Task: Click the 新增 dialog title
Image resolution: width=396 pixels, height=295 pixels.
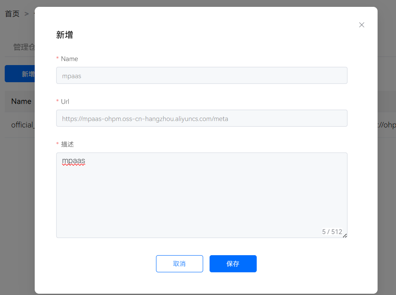Action: click(x=64, y=35)
